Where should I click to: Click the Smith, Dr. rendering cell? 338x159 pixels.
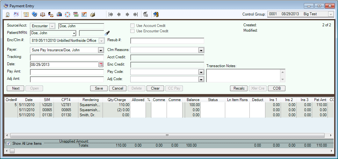pos(90,115)
